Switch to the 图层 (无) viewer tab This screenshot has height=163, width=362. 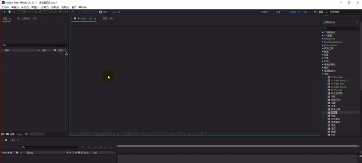pos(108,18)
